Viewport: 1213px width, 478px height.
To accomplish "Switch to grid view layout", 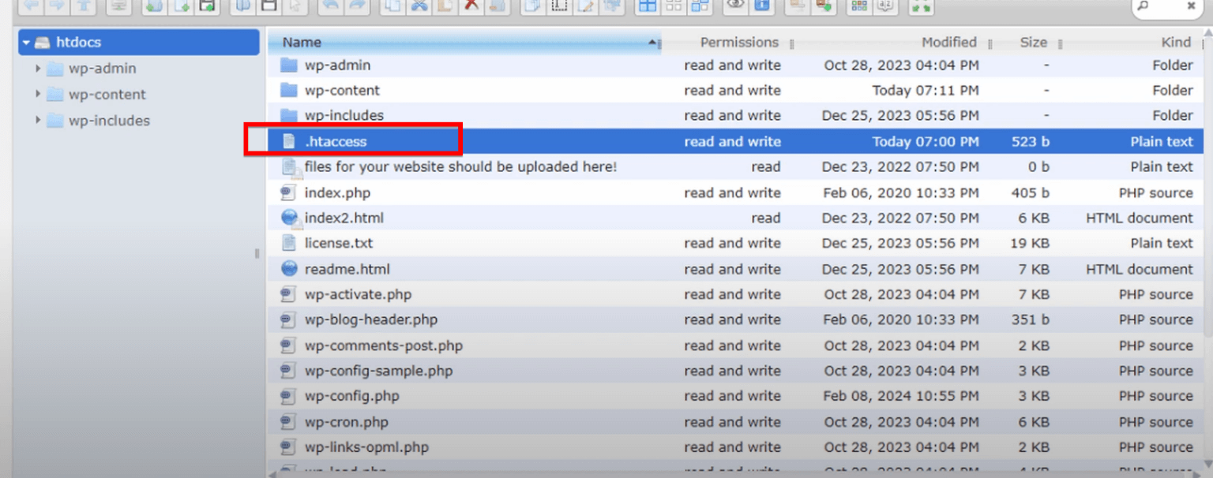I will (648, 6).
